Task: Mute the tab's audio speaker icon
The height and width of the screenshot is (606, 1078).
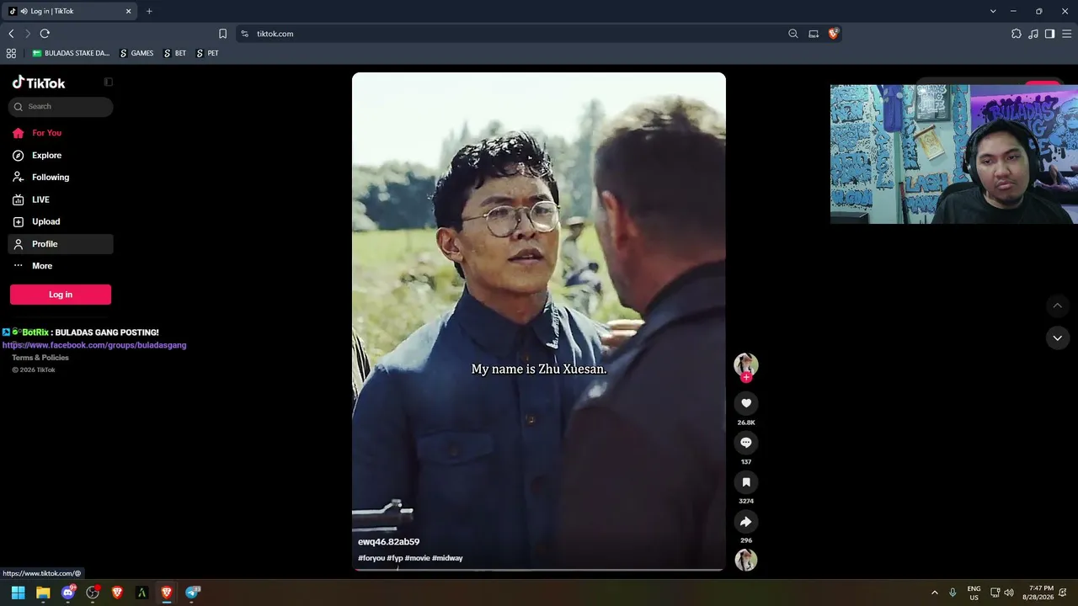Action: point(23,11)
